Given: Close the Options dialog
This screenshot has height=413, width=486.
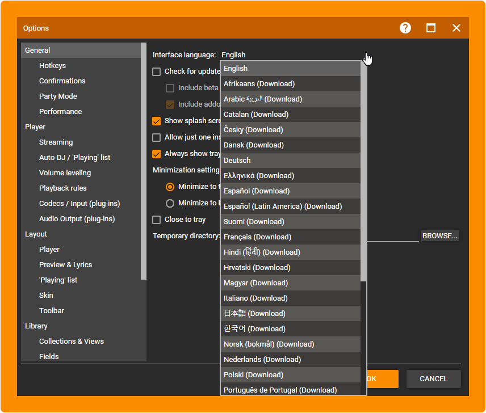Looking at the screenshot, I should [456, 28].
